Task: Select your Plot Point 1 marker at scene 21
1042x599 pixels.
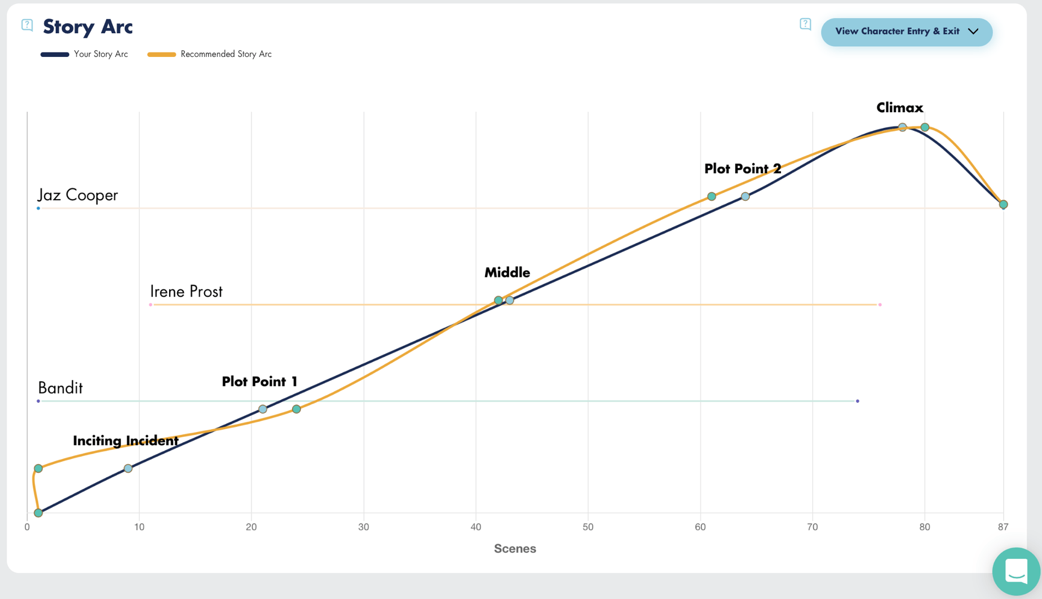Action: point(263,409)
